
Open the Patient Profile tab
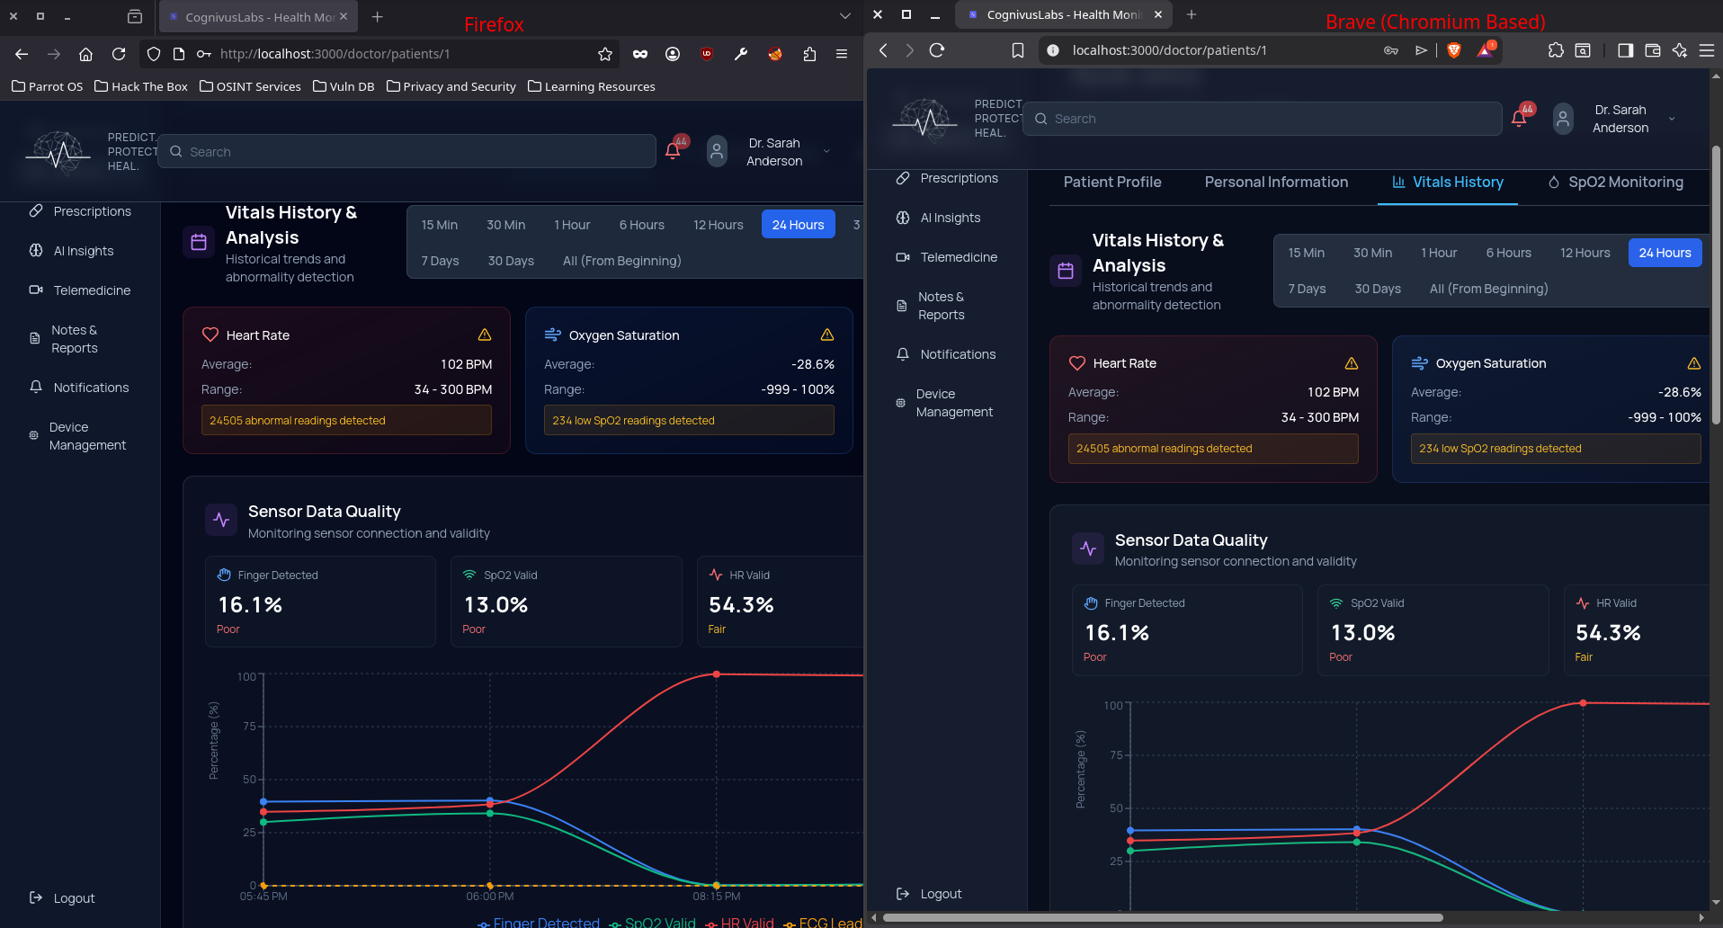(x=1112, y=183)
